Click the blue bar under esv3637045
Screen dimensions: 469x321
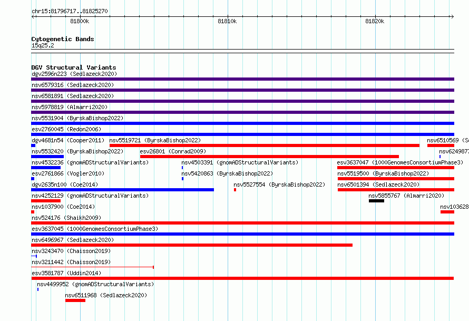(x=242, y=234)
